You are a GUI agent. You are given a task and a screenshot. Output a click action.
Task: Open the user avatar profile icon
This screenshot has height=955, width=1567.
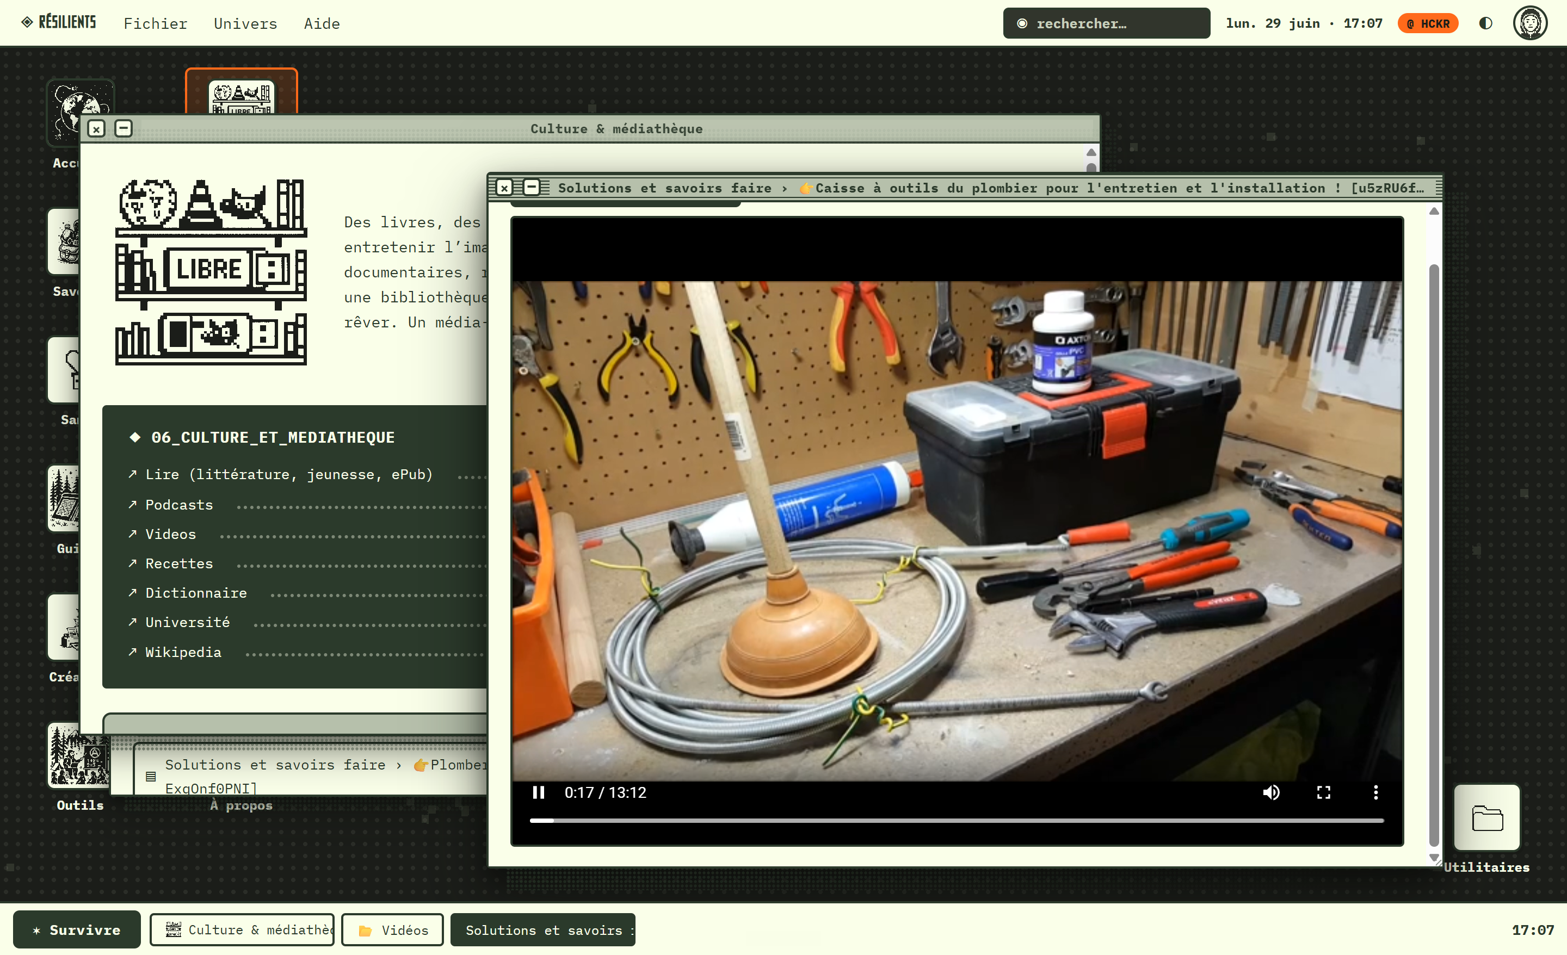(1529, 23)
